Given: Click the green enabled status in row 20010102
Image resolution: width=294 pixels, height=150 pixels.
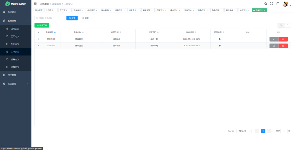Looking at the screenshot, I should (x=220, y=39).
